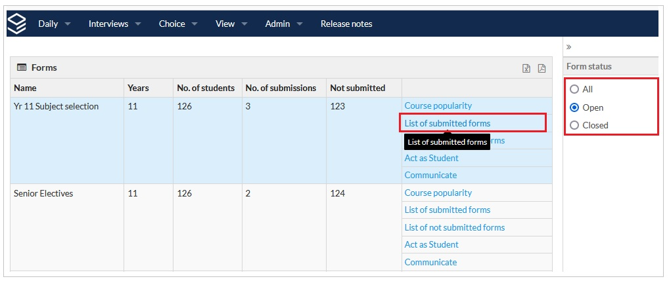The height and width of the screenshot is (281, 669).
Task: Collapse the sidebar with the double chevron
Action: pos(568,47)
